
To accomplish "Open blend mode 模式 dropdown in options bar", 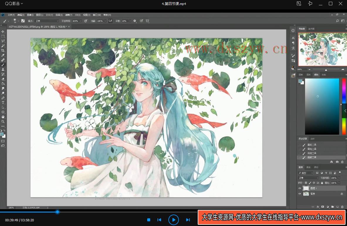I will [47, 21].
